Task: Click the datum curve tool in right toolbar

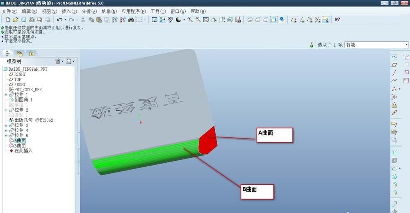Action: tap(394, 81)
